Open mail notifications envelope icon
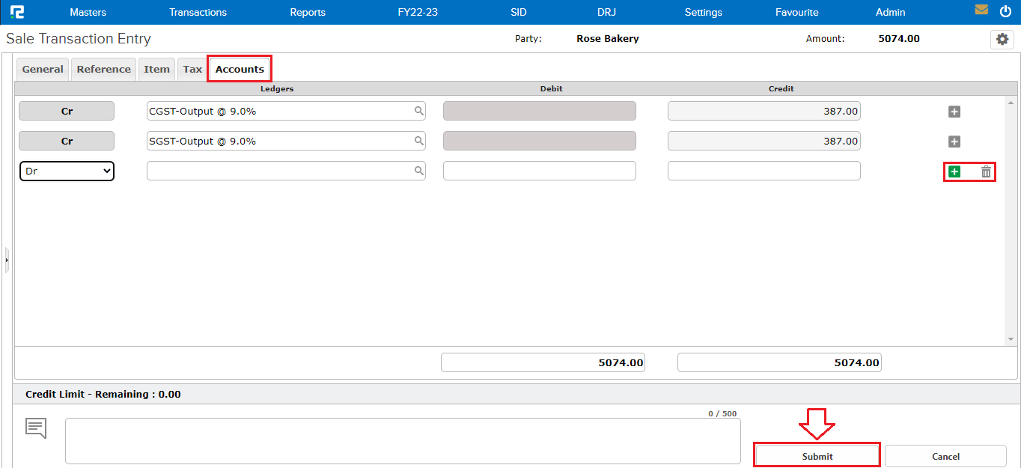 click(981, 10)
